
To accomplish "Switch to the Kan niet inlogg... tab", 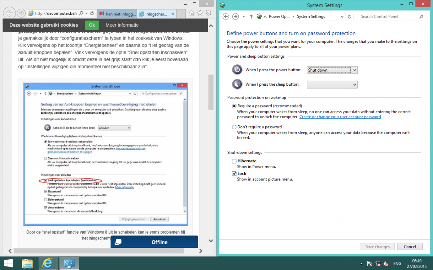I will 117,14.
